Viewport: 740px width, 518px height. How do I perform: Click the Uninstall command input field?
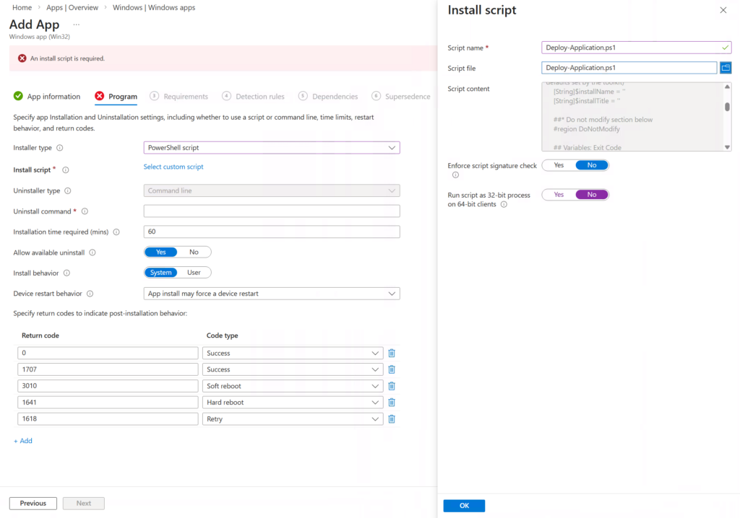pos(272,211)
